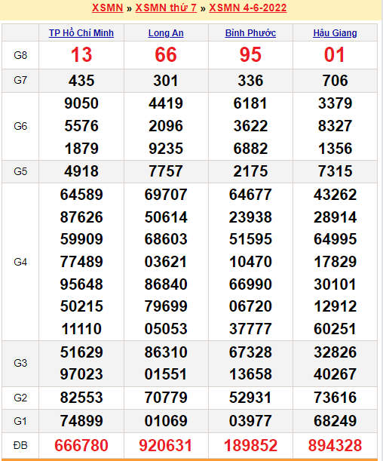Select the G4 row label
The width and height of the screenshot is (383, 461).
coord(20,262)
